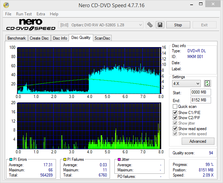Expand the Optiarc drive selection dropdown

(x=101, y=25)
